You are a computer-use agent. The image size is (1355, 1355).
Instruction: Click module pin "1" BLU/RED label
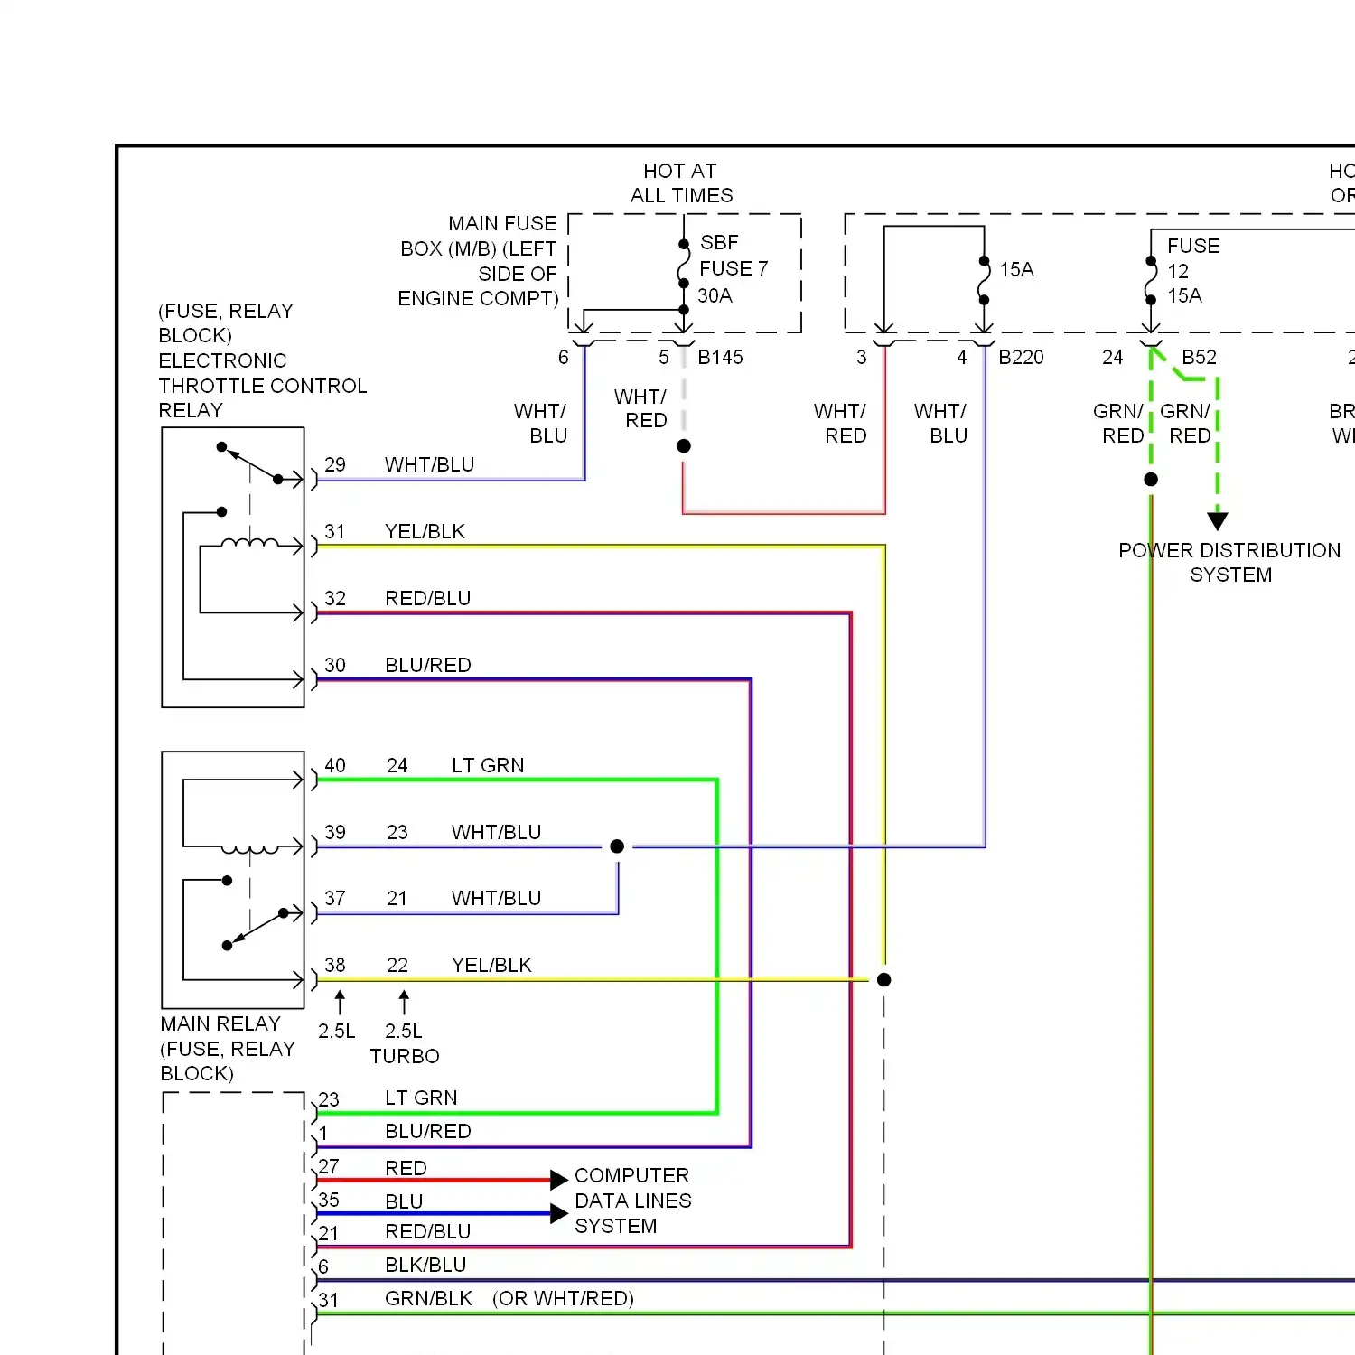coord(428,1131)
